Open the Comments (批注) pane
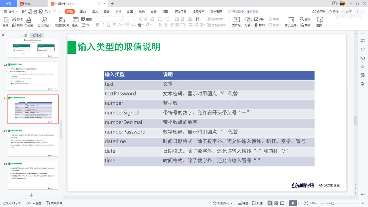The height and width of the screenshot is (207, 368). click(x=257, y=203)
